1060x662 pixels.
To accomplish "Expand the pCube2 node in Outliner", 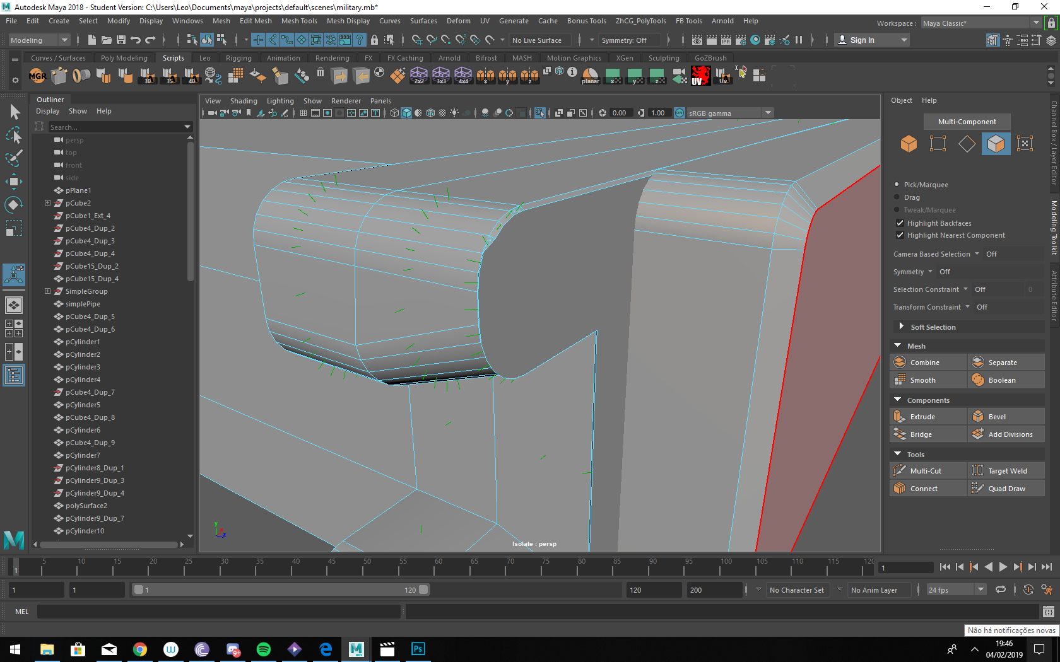I will [x=47, y=203].
